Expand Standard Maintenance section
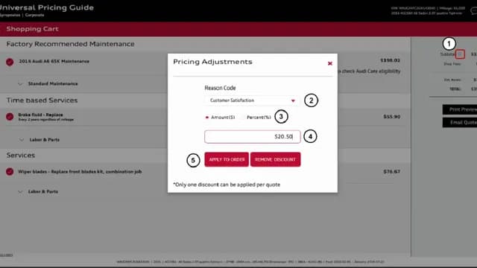The width and height of the screenshot is (477, 268). (x=20, y=84)
